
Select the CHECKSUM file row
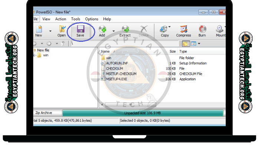click(x=114, y=68)
